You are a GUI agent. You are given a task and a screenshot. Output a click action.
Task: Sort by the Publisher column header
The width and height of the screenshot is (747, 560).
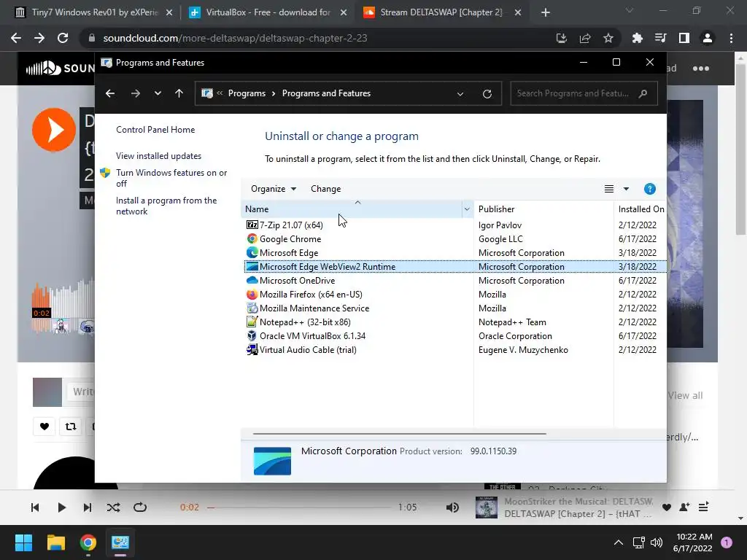tap(543, 209)
